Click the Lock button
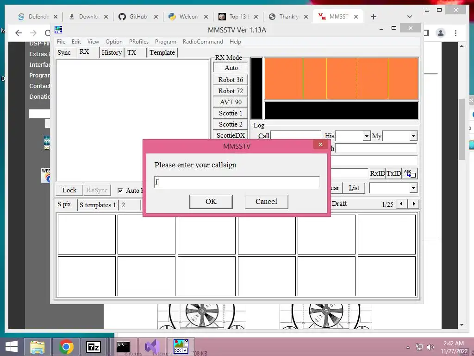 click(x=69, y=190)
